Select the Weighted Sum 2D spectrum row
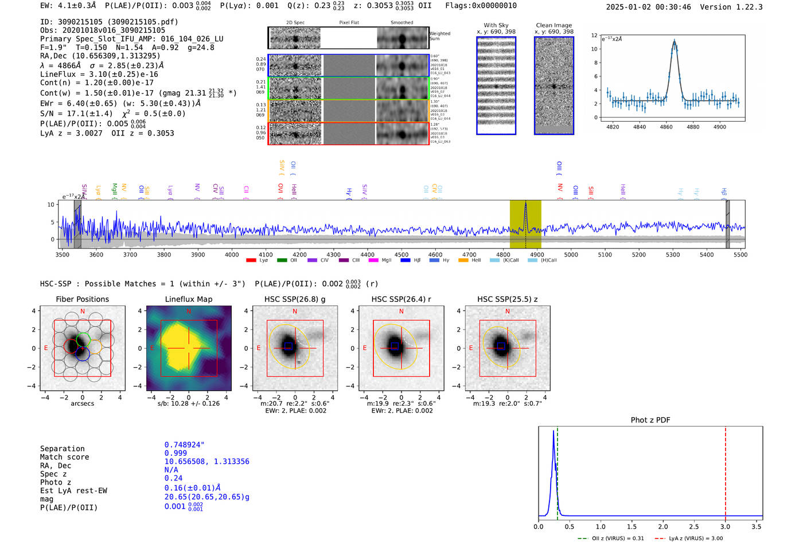803x547 pixels. pos(349,38)
